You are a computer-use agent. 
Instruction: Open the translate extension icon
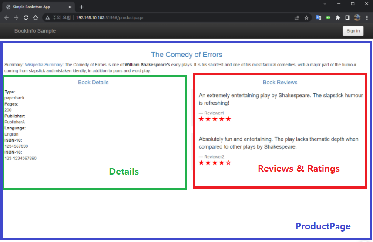coord(319,18)
